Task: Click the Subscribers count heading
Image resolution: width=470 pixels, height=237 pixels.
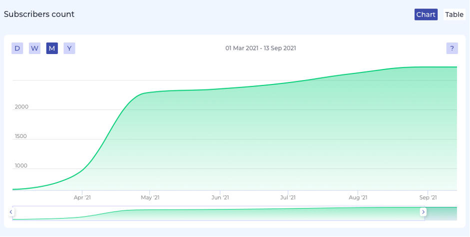Action: (x=39, y=14)
